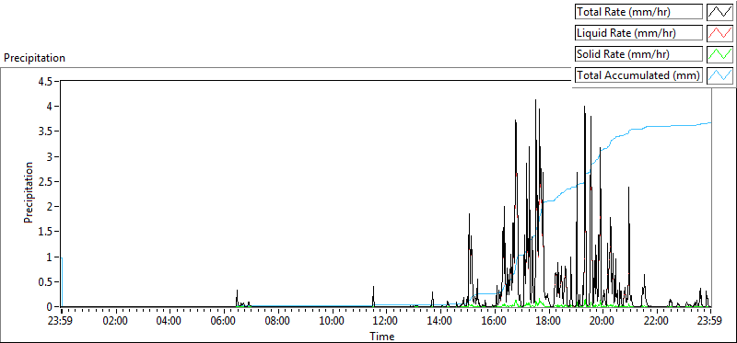The image size is (737, 343).
Task: Select the Liquid Rate (mm/hr) legend label
Action: [638, 33]
